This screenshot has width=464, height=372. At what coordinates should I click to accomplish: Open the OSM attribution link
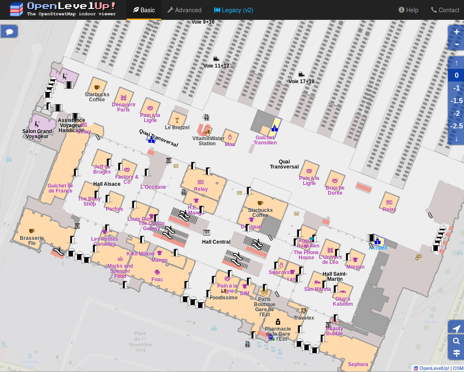pyautogui.click(x=458, y=369)
